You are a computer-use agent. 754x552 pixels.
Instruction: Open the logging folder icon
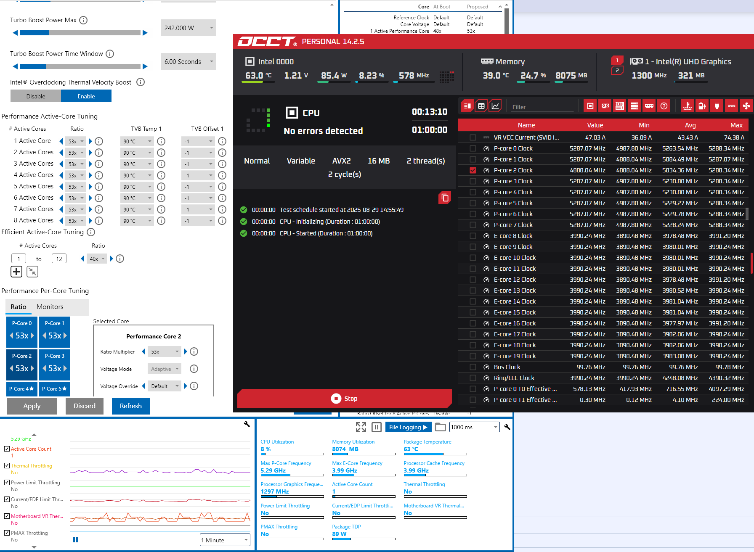440,427
